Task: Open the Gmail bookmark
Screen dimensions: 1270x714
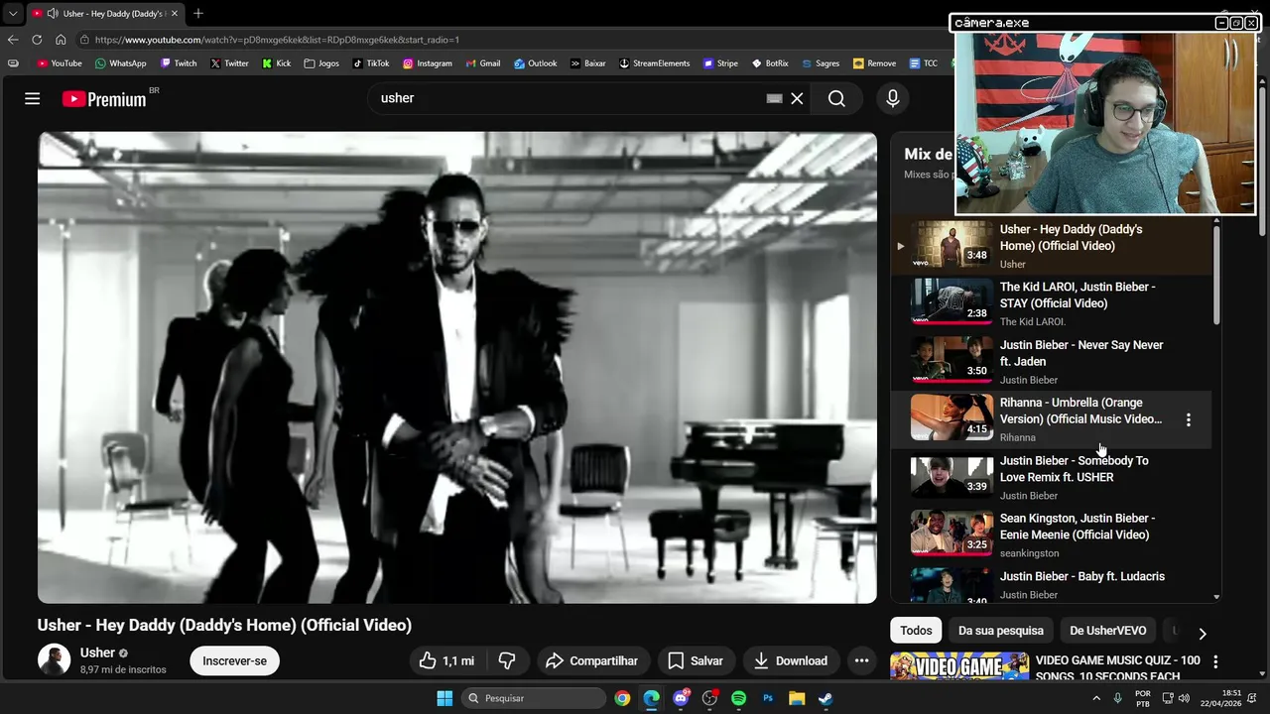Action: coord(482,63)
